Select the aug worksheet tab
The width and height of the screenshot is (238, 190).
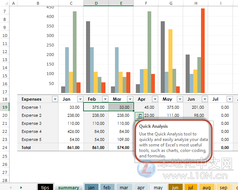tap(207, 187)
